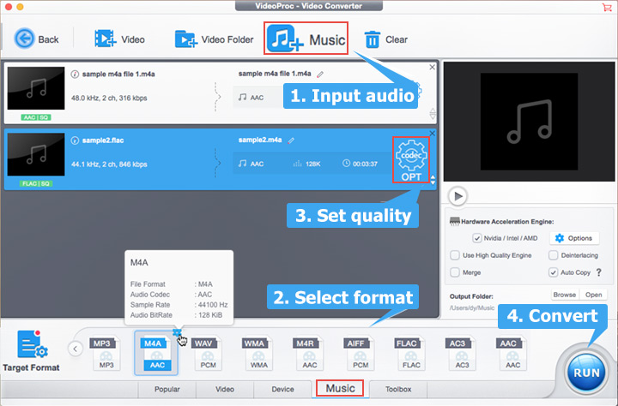Select the 00:03:37 duration value

click(360, 164)
